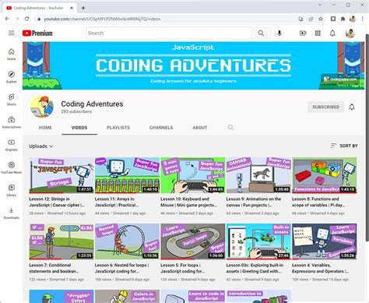Image resolution: width=369 pixels, height=303 pixels.
Task: Open Lesson 12 Strings video title
Action: click(57, 202)
